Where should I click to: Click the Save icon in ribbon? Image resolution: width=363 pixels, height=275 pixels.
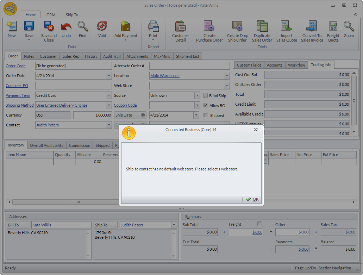click(x=29, y=27)
